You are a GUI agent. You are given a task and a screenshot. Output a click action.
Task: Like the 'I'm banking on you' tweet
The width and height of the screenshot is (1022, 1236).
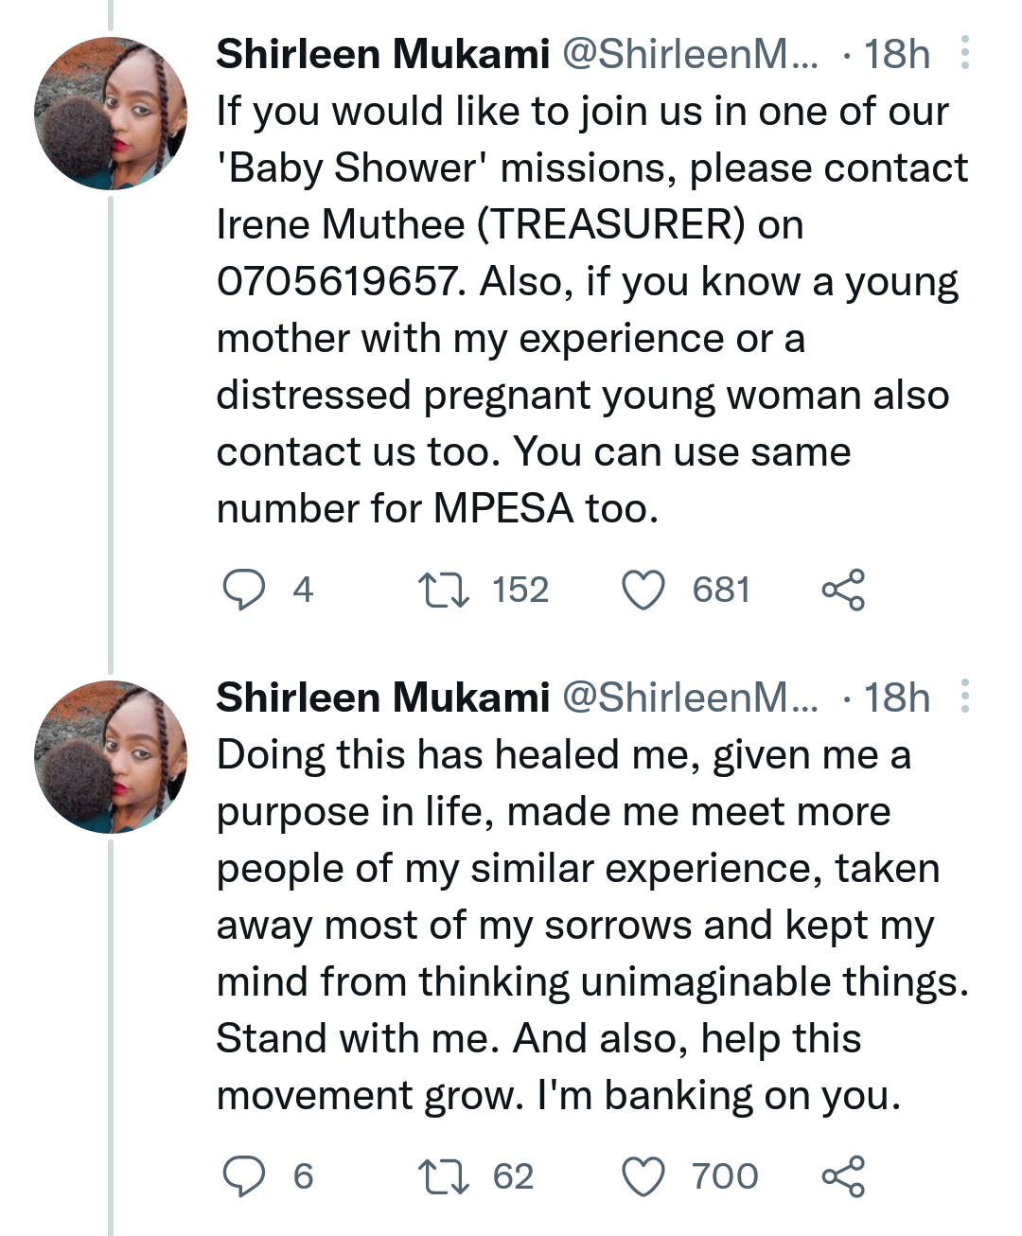[x=643, y=1176]
